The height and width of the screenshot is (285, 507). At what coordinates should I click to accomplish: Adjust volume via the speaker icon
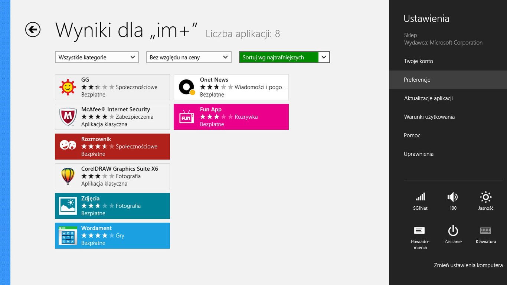pyautogui.click(x=453, y=197)
